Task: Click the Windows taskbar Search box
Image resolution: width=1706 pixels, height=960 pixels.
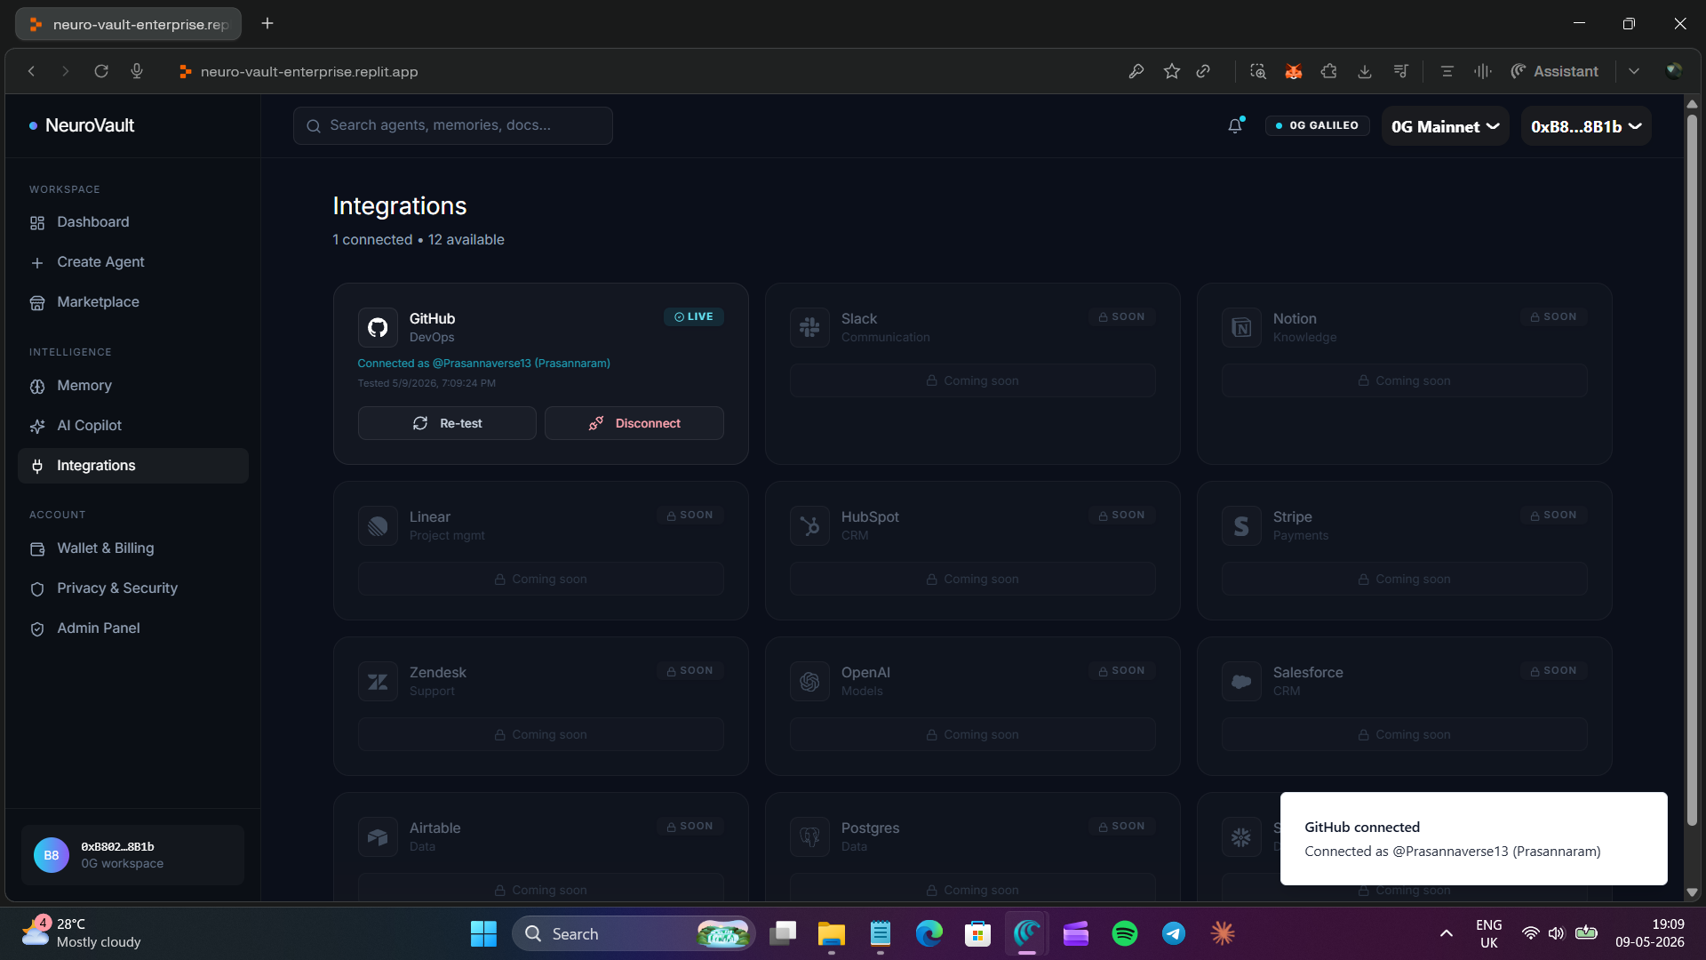Action: pyautogui.click(x=634, y=933)
